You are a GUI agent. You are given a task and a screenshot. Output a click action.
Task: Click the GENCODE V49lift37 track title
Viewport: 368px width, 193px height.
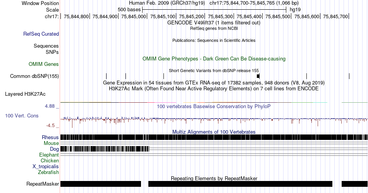(213, 23)
